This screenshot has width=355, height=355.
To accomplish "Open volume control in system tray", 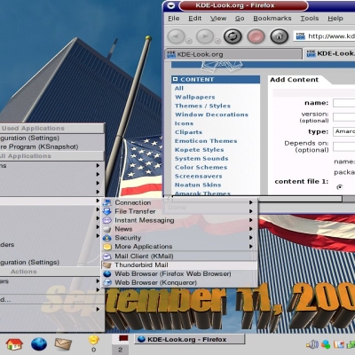I will [x=312, y=344].
